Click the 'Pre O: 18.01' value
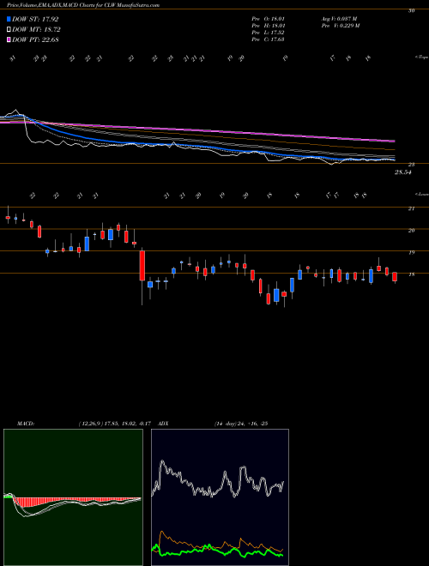429x566 pixels. [268, 18]
